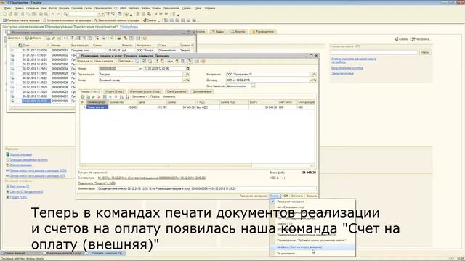465x261 pixels.
Task: Click the 'Счет-фактура' link at the form bottom
Action: (x=152, y=178)
